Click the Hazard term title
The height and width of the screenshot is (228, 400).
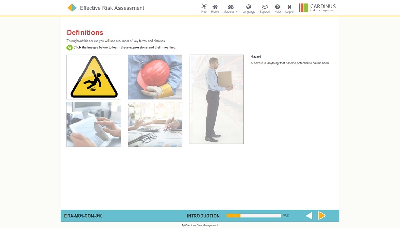256,57
